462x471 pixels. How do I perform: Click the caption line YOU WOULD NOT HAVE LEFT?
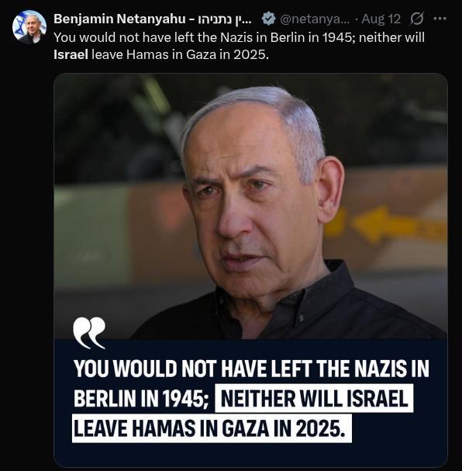click(251, 369)
